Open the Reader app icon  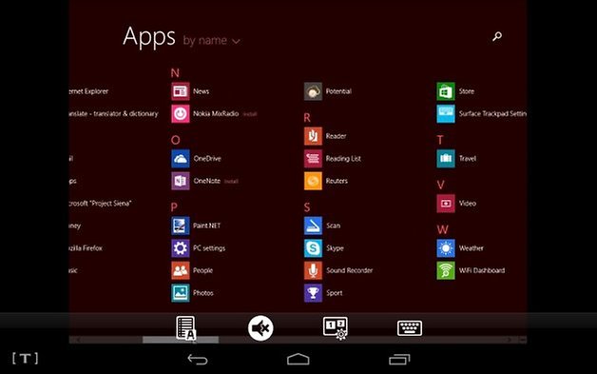coord(313,136)
